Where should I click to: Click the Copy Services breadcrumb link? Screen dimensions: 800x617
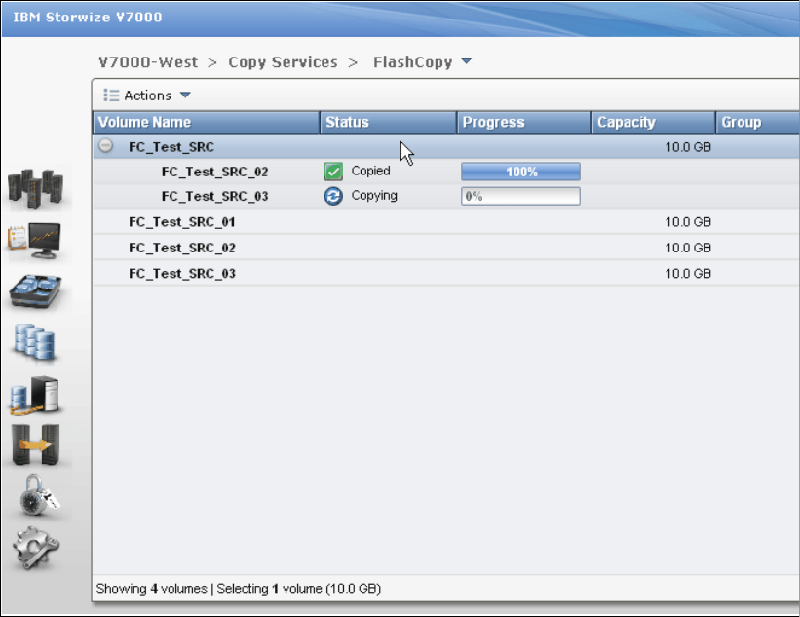pos(283,62)
